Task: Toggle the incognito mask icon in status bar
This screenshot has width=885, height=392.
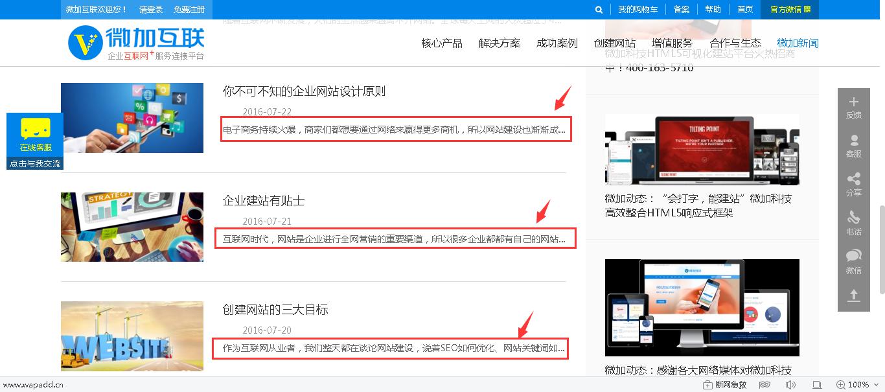Action: [x=765, y=385]
